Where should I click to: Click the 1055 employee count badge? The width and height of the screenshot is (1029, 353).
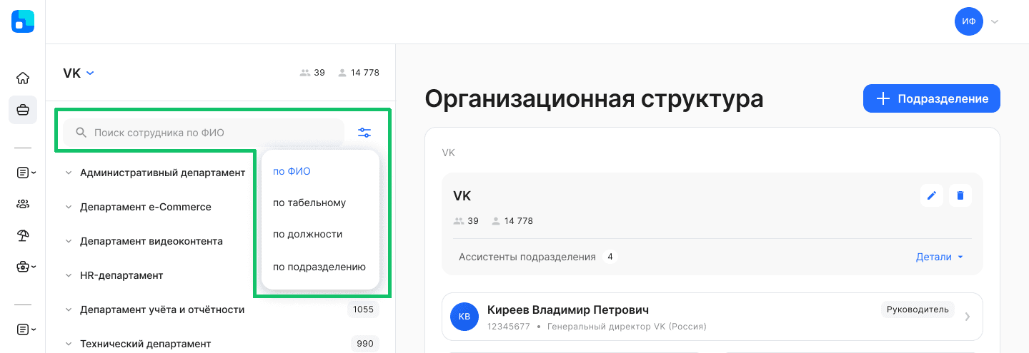coord(363,309)
